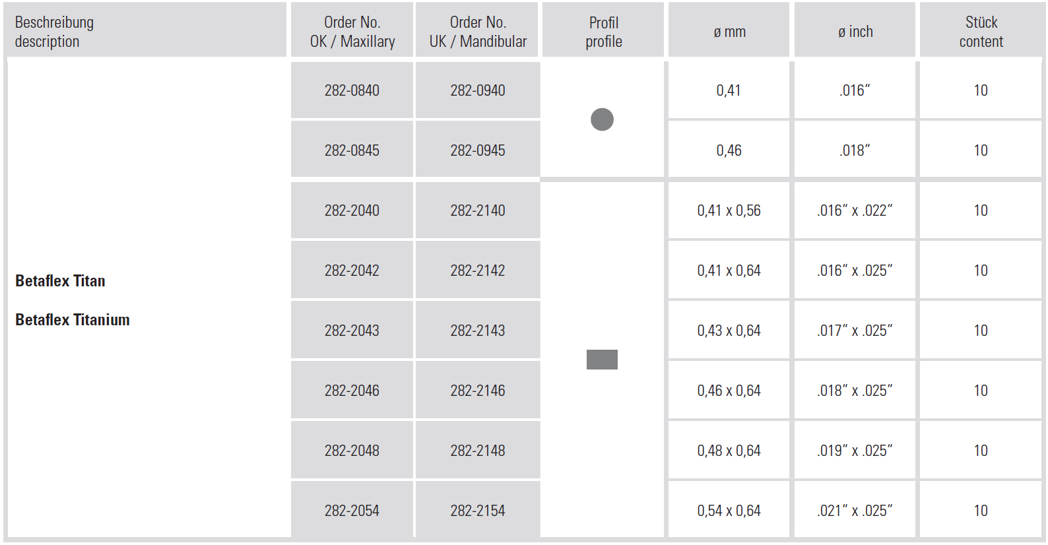Click the 0,54 x 0,64 mm cell
The width and height of the screenshot is (1048, 545).
coord(729,511)
